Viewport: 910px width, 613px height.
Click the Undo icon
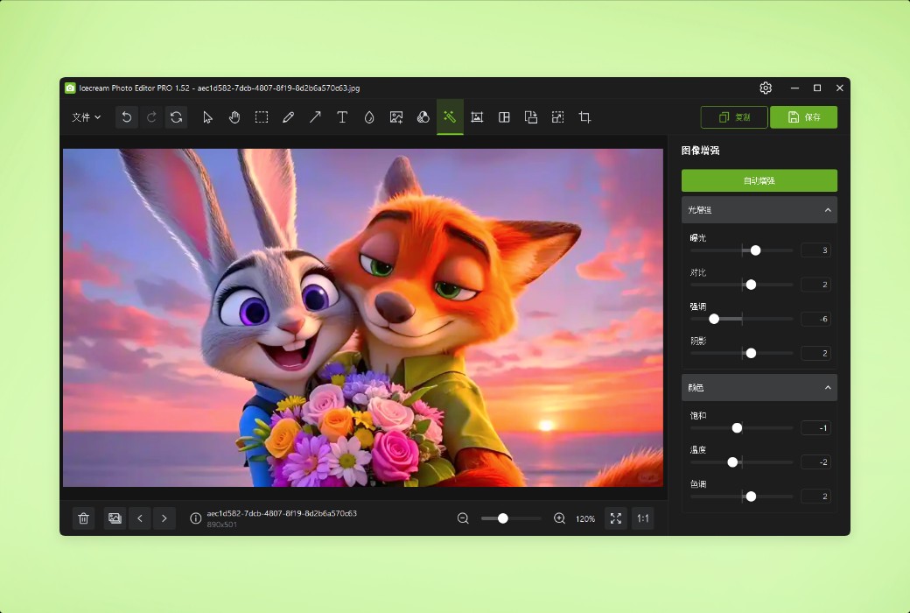(x=126, y=116)
